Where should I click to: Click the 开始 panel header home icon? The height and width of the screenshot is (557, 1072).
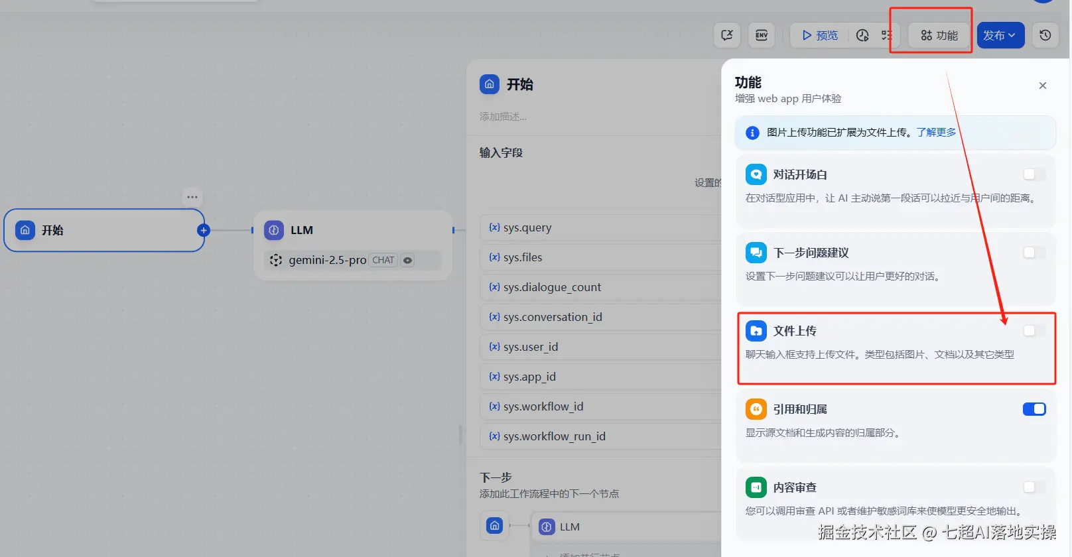pyautogui.click(x=490, y=84)
